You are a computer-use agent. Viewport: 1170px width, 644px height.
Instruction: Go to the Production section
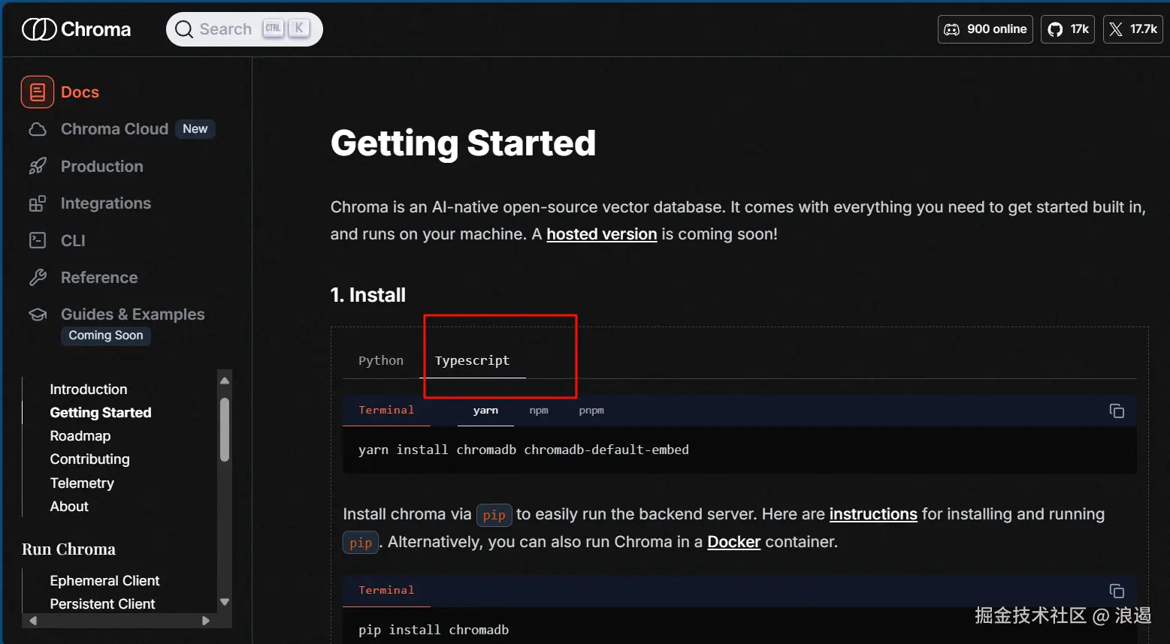[101, 167]
